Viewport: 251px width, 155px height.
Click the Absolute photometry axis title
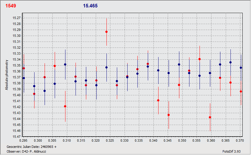pos(7,75)
